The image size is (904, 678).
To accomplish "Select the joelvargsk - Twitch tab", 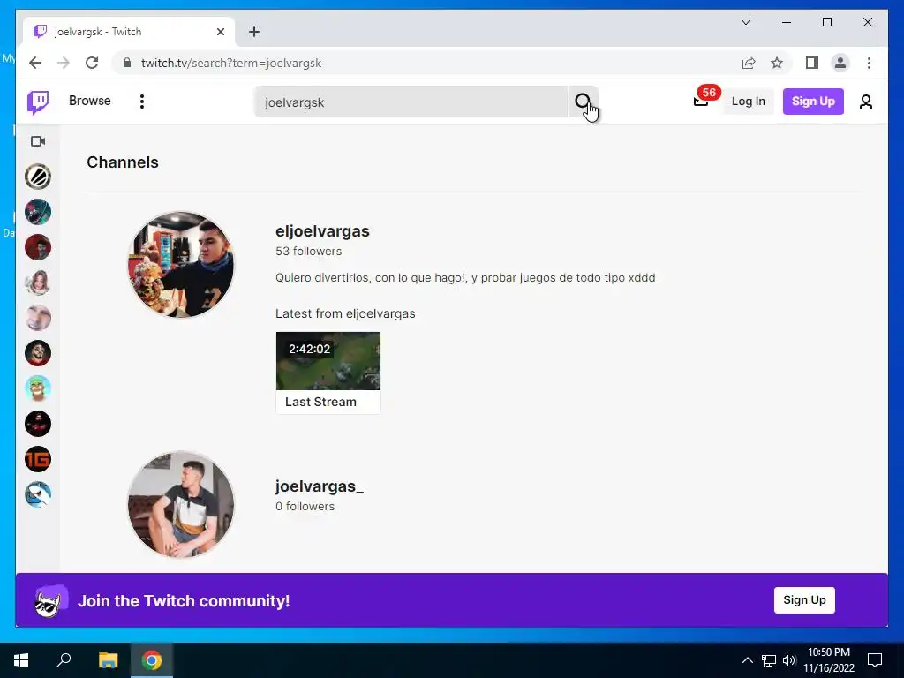I will pyautogui.click(x=129, y=32).
